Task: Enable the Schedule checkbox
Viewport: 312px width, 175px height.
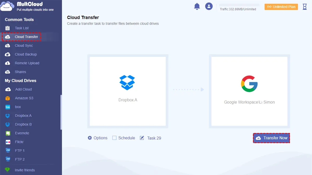Action: coord(114,138)
